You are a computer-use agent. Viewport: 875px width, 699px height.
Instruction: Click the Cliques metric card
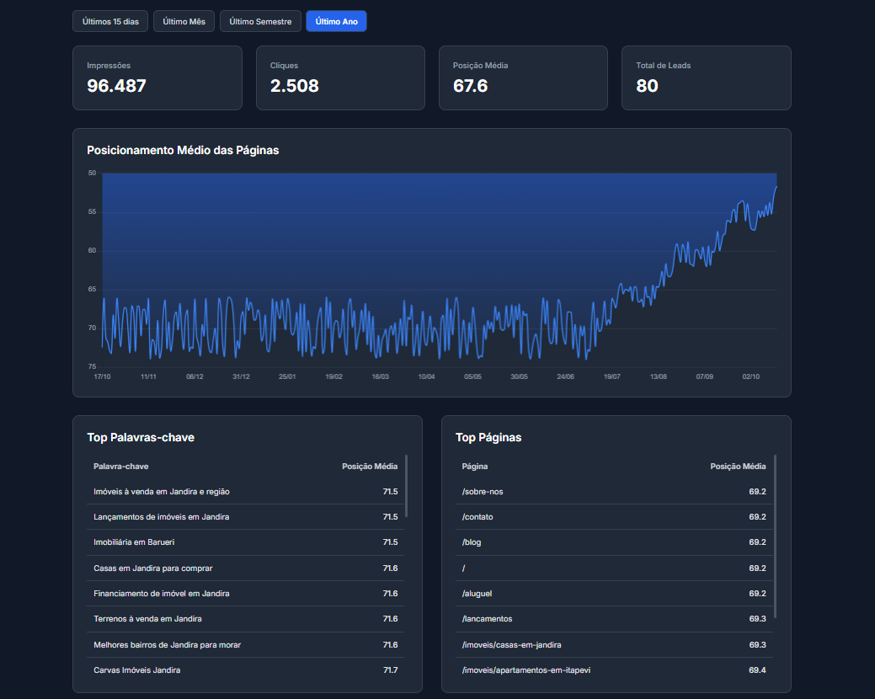(340, 77)
